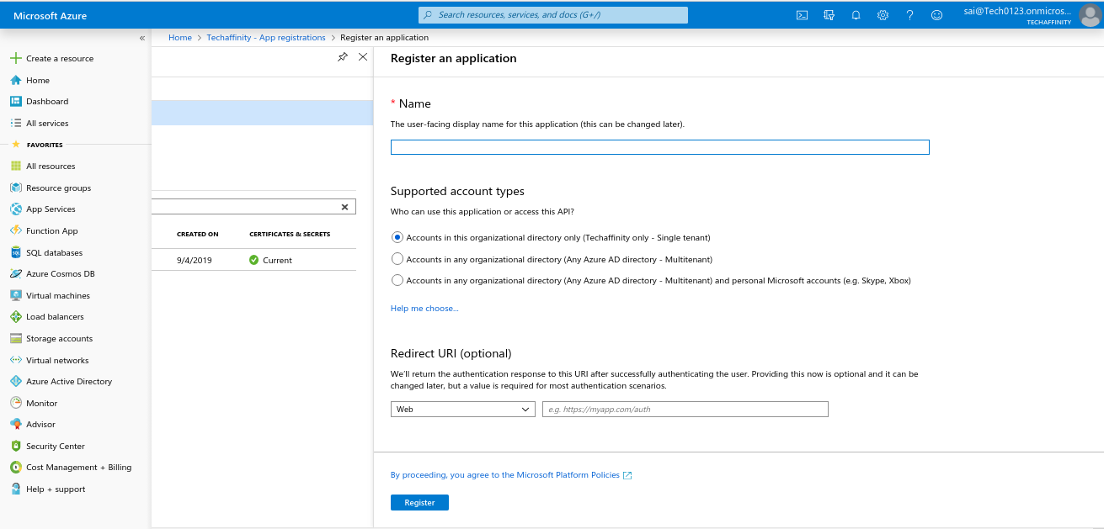The image size is (1104, 529).
Task: Click the Security Center shield icon
Action: click(x=15, y=446)
